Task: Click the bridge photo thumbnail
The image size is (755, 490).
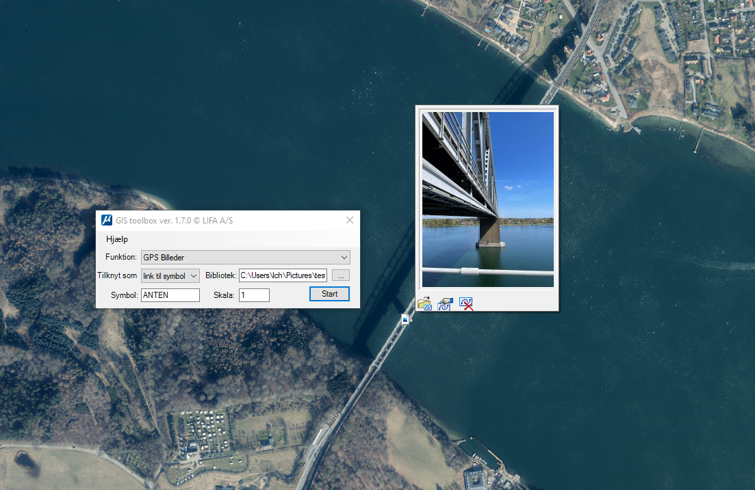Action: pyautogui.click(x=487, y=198)
